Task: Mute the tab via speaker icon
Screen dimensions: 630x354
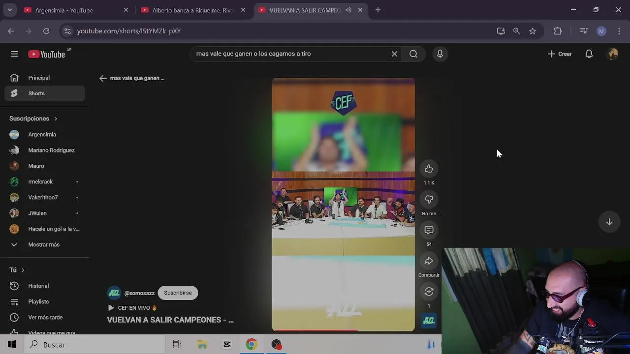Action: (348, 10)
